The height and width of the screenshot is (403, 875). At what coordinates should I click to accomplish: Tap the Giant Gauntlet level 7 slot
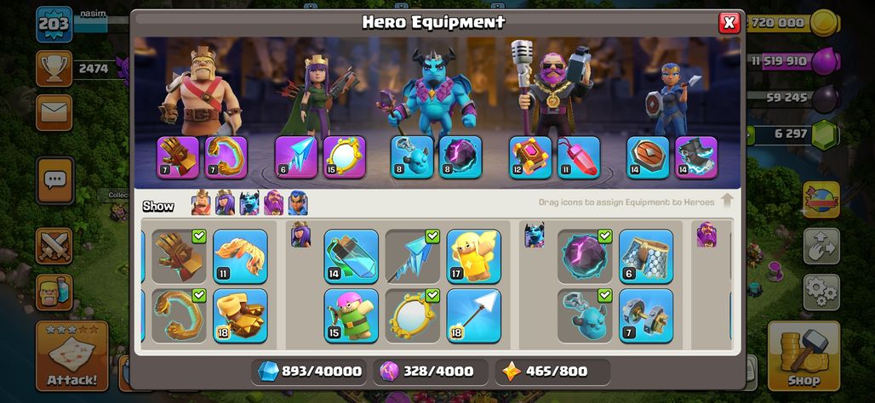178,157
